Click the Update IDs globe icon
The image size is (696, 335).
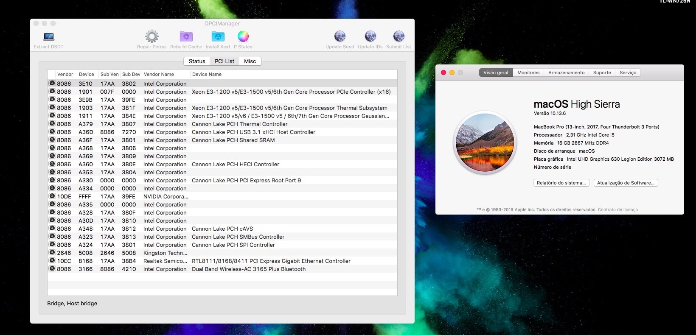[370, 36]
